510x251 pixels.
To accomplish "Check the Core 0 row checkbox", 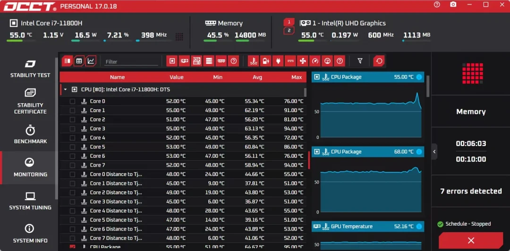I will pos(73,102).
